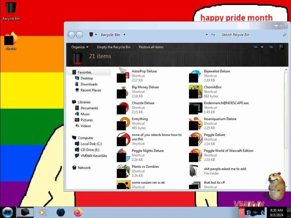Select 'some russian ran a rat' name

pyautogui.click(x=148, y=183)
